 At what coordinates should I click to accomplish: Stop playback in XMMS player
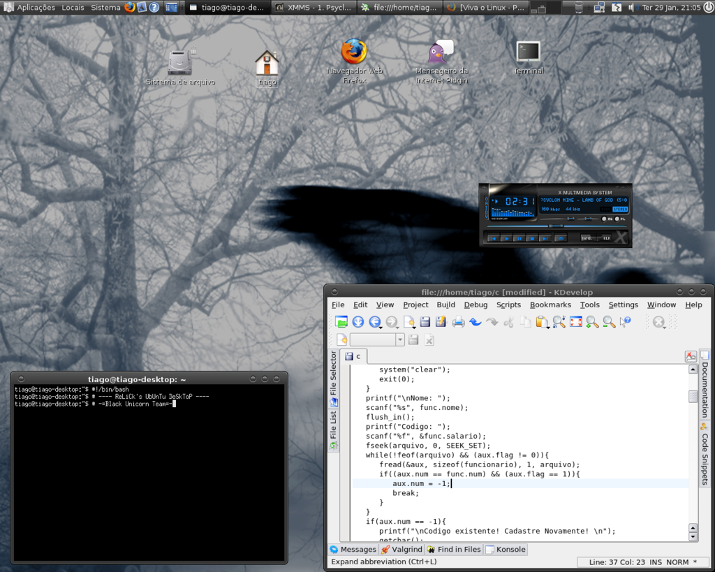531,238
